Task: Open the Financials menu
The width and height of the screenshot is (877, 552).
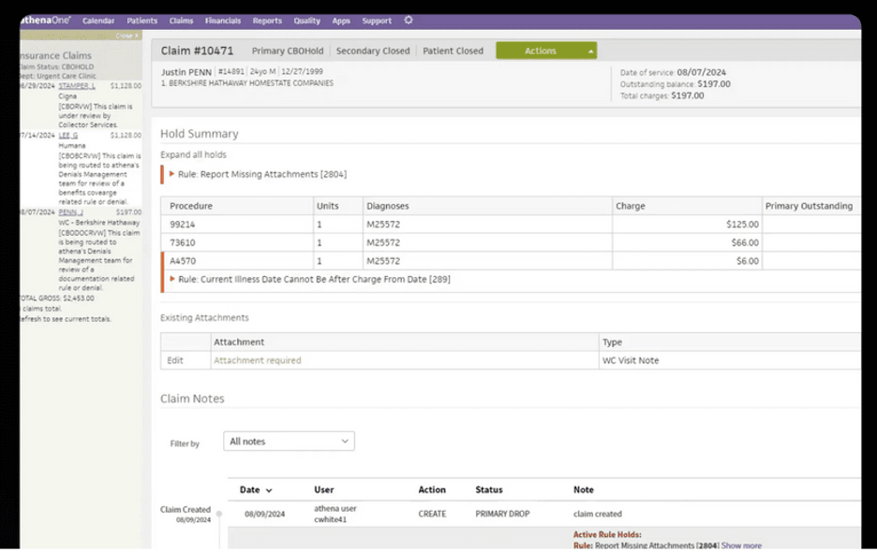Action: click(222, 21)
